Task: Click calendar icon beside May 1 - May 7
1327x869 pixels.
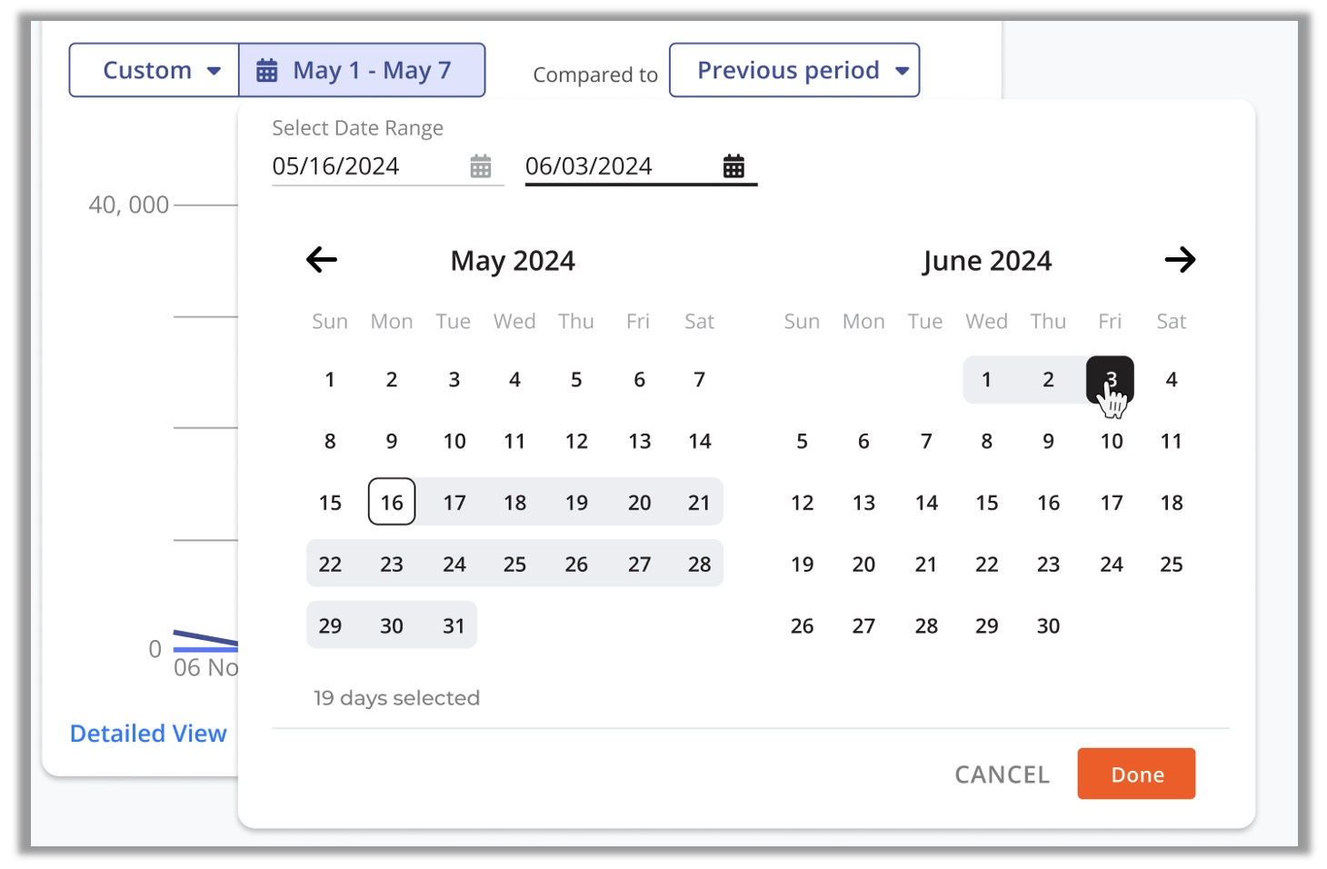Action: tap(266, 71)
